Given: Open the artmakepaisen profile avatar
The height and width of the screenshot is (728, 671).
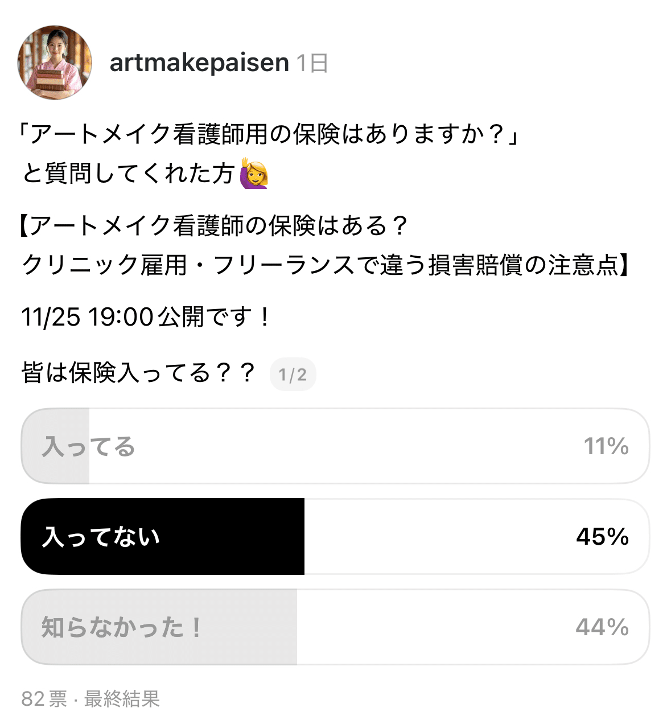Looking at the screenshot, I should coord(55,62).
